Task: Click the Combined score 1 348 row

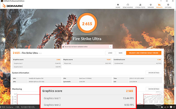Action: (x=137, y=59)
